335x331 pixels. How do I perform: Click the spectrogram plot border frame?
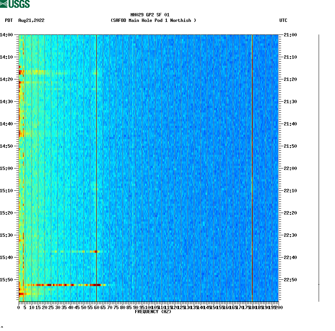tap(149, 34)
